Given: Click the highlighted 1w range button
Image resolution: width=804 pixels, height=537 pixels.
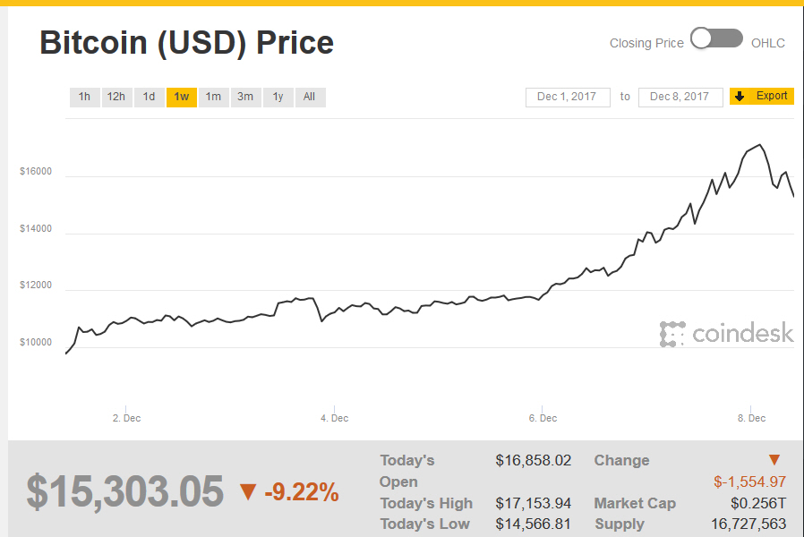Looking at the screenshot, I should pyautogui.click(x=181, y=97).
